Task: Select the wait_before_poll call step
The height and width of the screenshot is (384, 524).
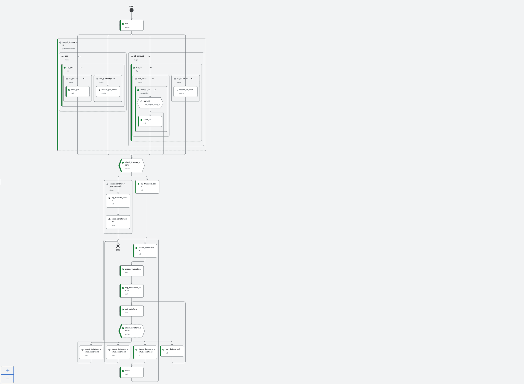Action: [172, 351]
